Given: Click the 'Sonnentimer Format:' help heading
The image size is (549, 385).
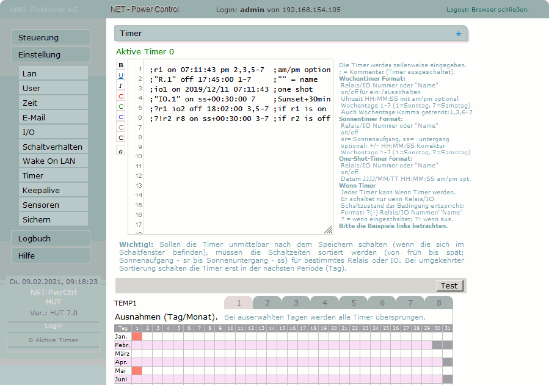Looking at the screenshot, I should pos(371,119).
